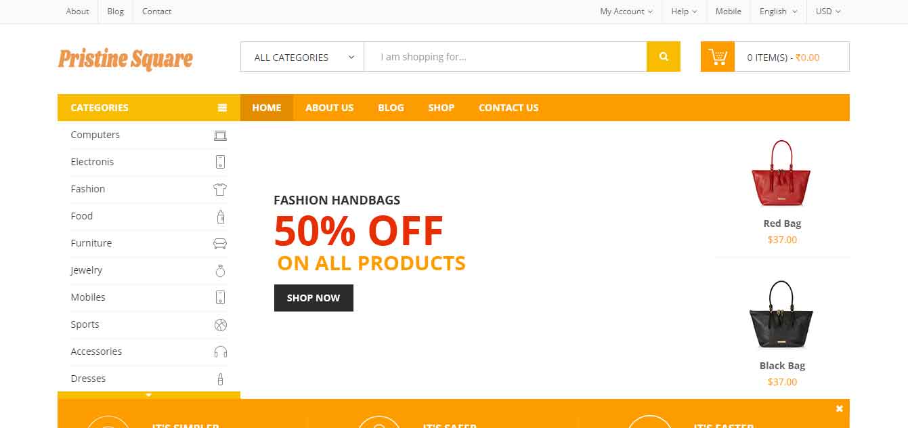Screen dimensions: 908x428
Task: Click the Shop Now button
Action: (314, 298)
